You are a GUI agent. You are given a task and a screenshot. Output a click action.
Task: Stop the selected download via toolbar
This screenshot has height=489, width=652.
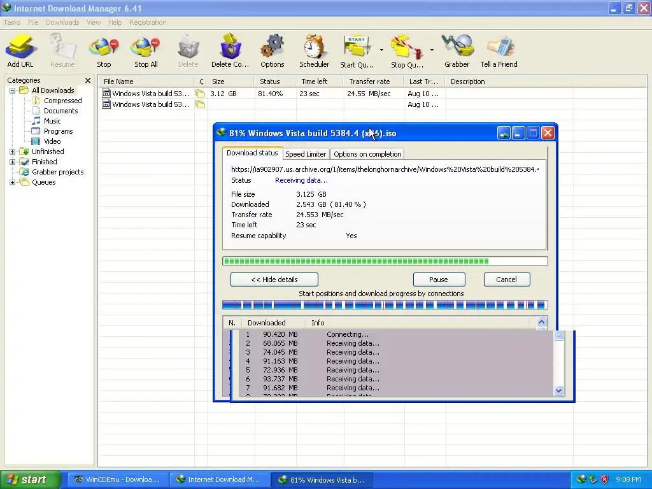[x=104, y=51]
